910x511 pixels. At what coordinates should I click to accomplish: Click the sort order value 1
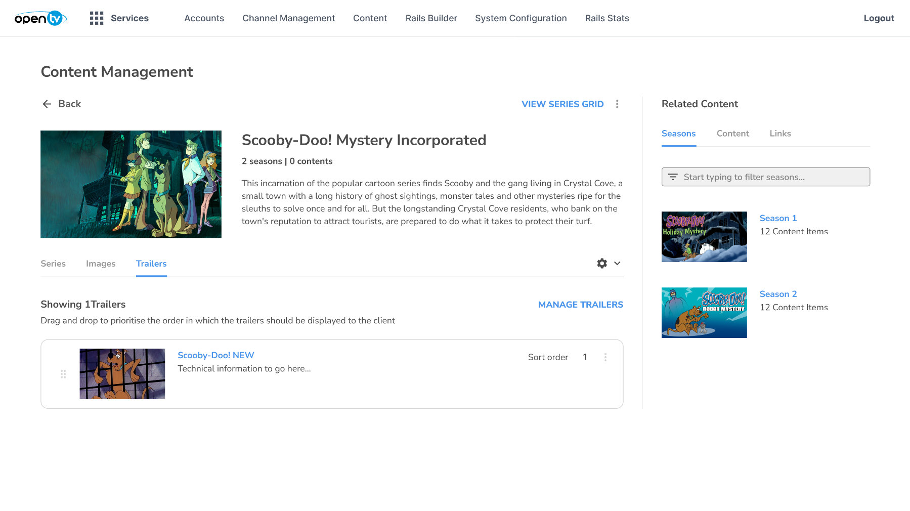pos(585,357)
